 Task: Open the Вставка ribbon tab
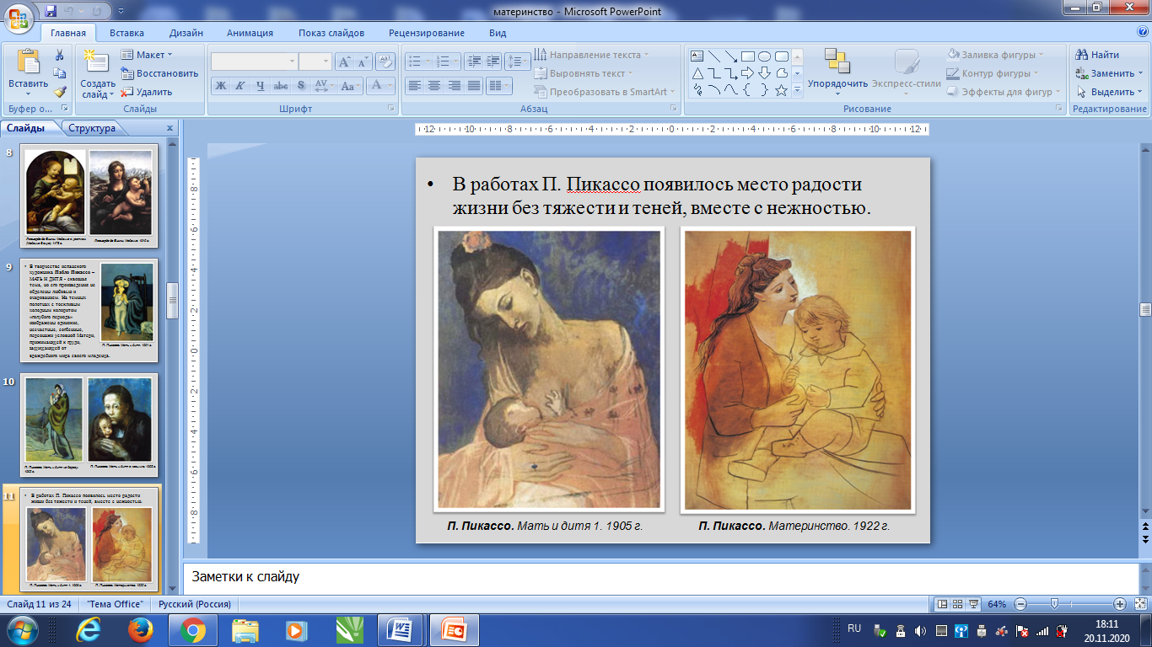127,33
